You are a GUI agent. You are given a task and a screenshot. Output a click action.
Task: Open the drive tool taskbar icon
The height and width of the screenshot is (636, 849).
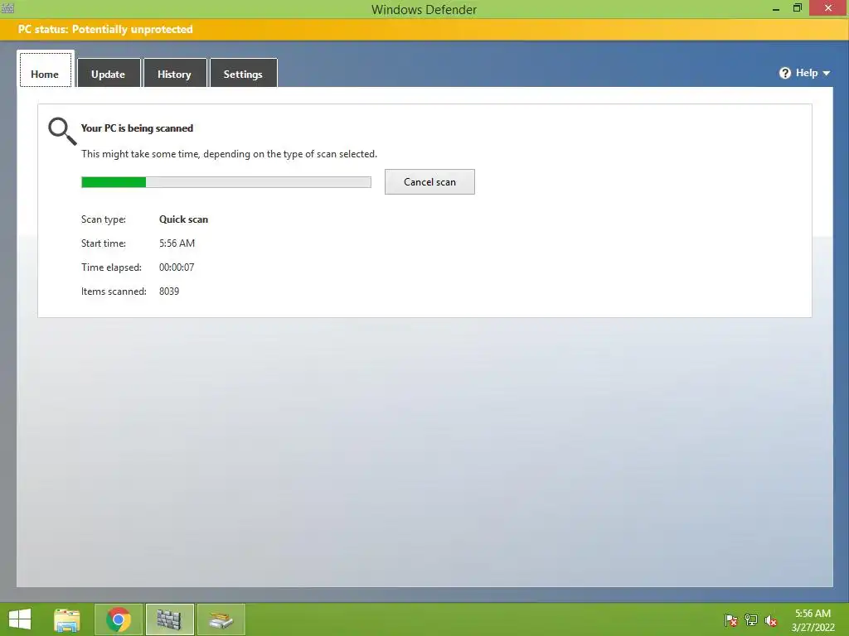pyautogui.click(x=221, y=619)
